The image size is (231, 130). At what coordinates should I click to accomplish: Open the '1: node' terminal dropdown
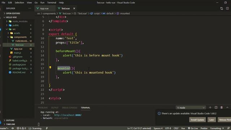191,108
